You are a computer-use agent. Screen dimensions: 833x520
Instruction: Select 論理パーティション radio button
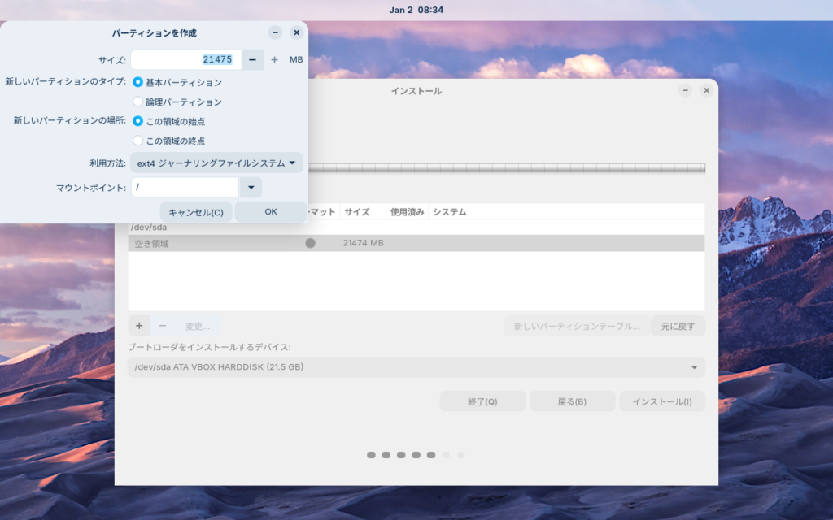point(138,102)
